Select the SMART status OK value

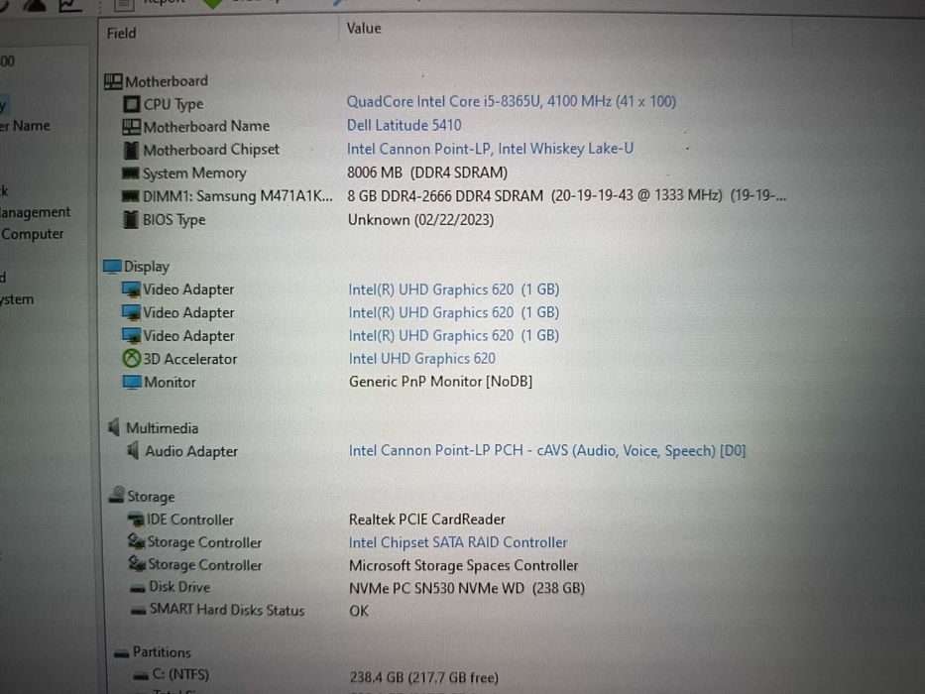click(359, 612)
